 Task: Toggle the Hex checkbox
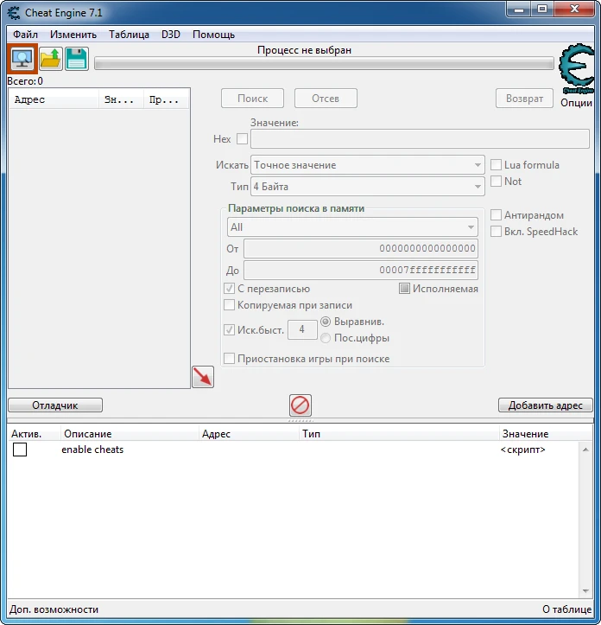click(x=242, y=138)
